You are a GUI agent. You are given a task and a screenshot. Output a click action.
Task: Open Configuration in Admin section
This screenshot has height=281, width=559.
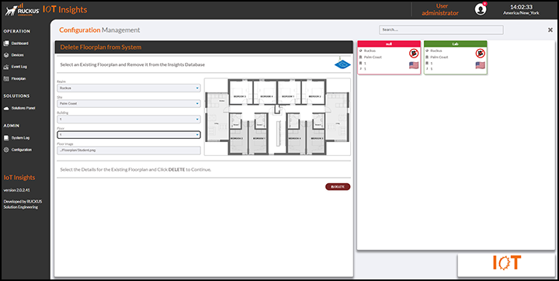pyautogui.click(x=22, y=150)
